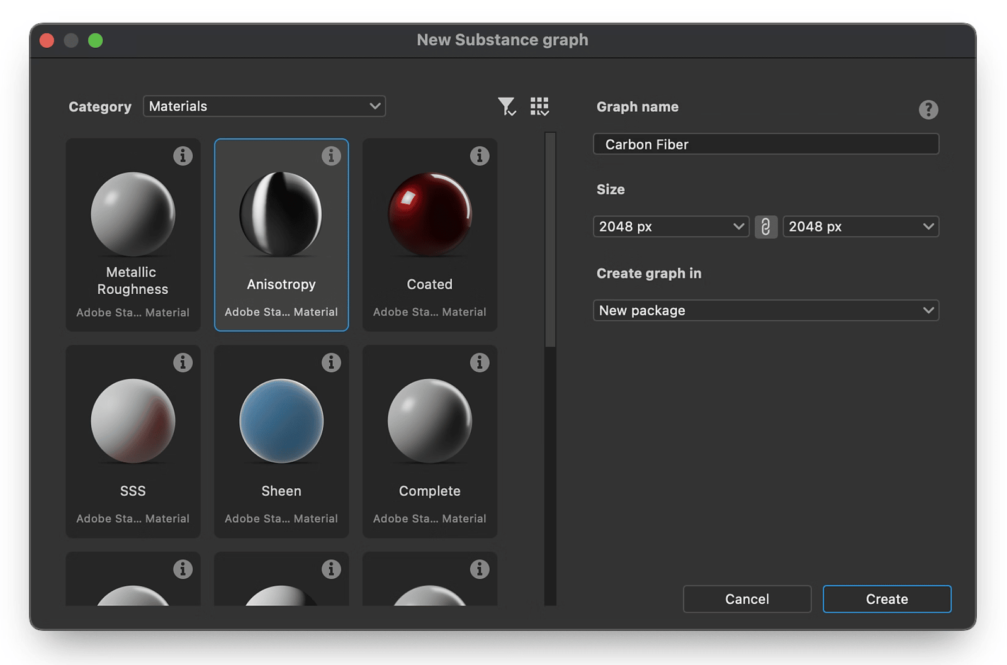Select the Complete template
This screenshot has height=665, width=1007.
tap(430, 442)
